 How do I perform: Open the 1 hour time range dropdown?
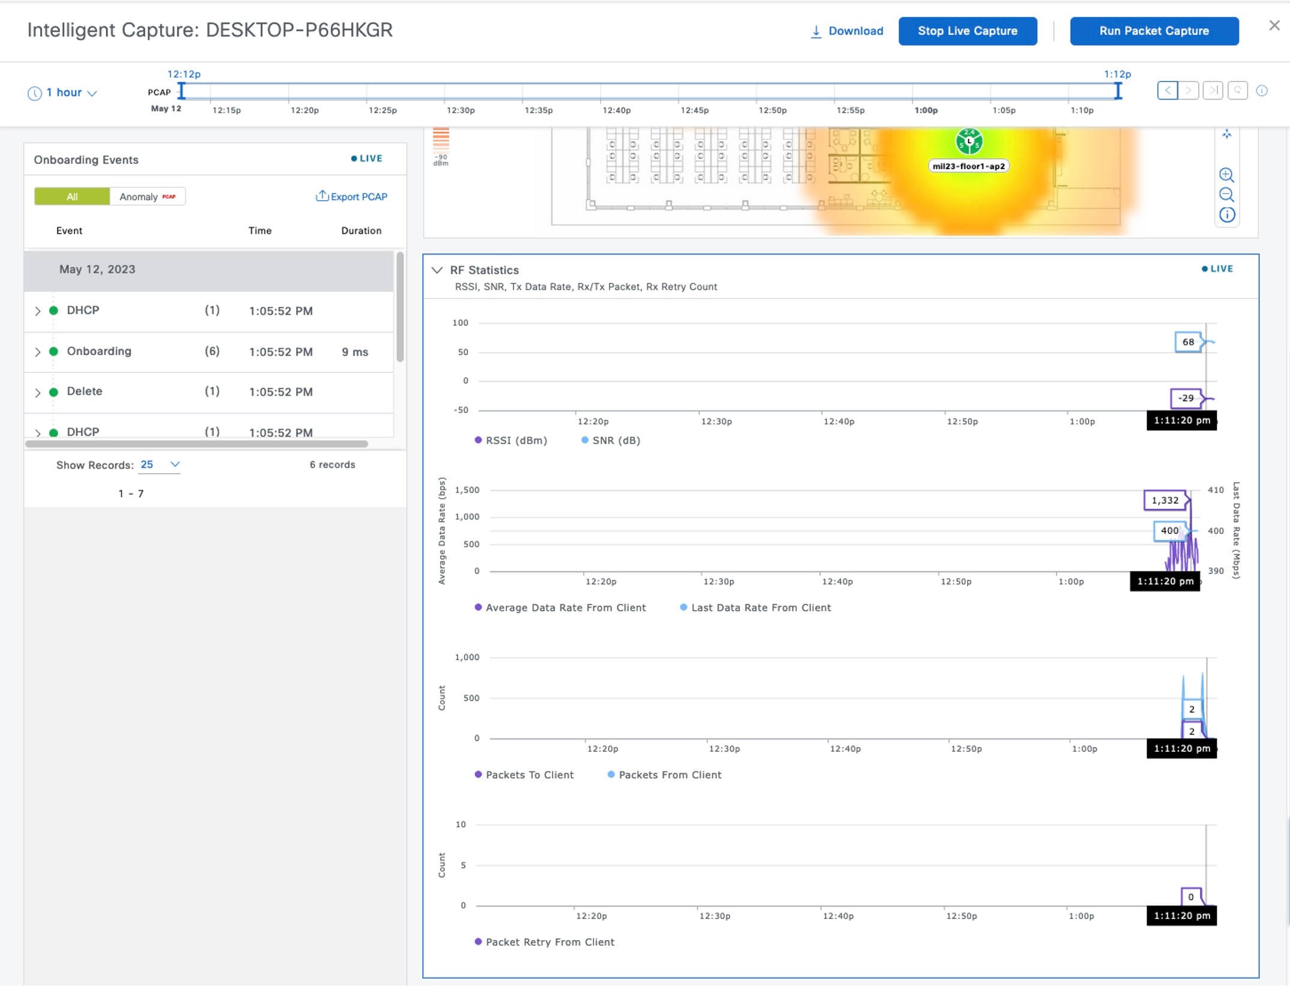coord(63,93)
